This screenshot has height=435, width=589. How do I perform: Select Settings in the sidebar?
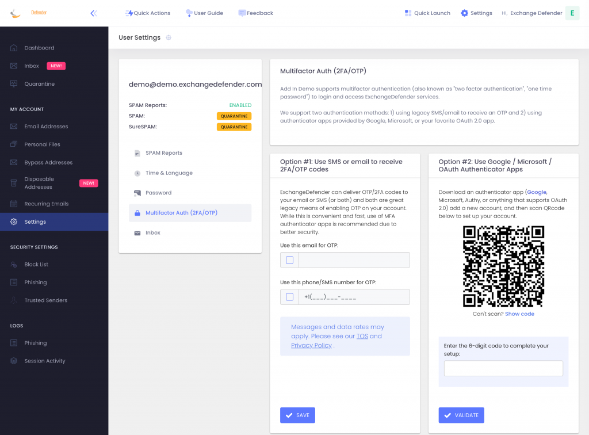coord(54,222)
